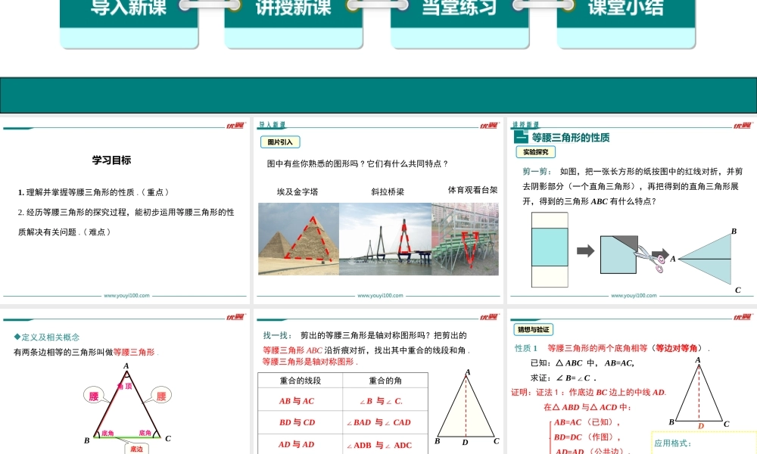
Task: Click the 找一找 text label
Action: coord(278,335)
